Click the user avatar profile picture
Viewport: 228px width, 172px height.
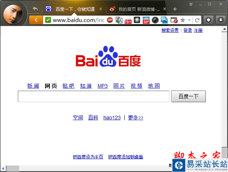click(13, 14)
